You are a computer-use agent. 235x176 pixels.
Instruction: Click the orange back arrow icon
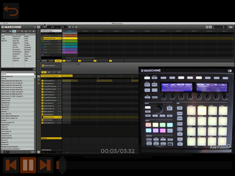11,11
